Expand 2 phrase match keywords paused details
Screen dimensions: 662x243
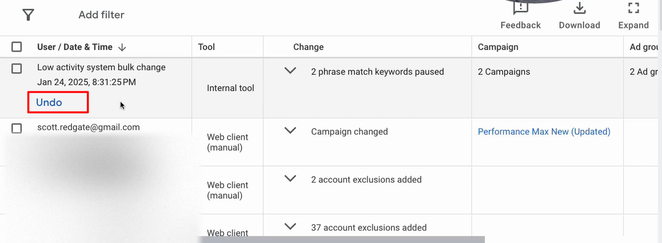tap(291, 71)
